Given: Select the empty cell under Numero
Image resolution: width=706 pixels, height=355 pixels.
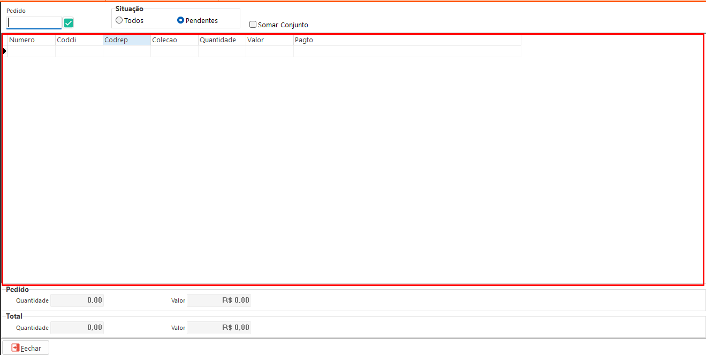Looking at the screenshot, I should click(x=32, y=51).
